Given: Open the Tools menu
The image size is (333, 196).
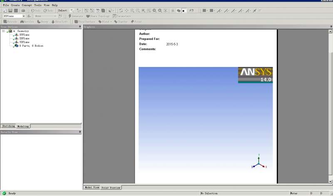Looking at the screenshot, I should (38, 5).
